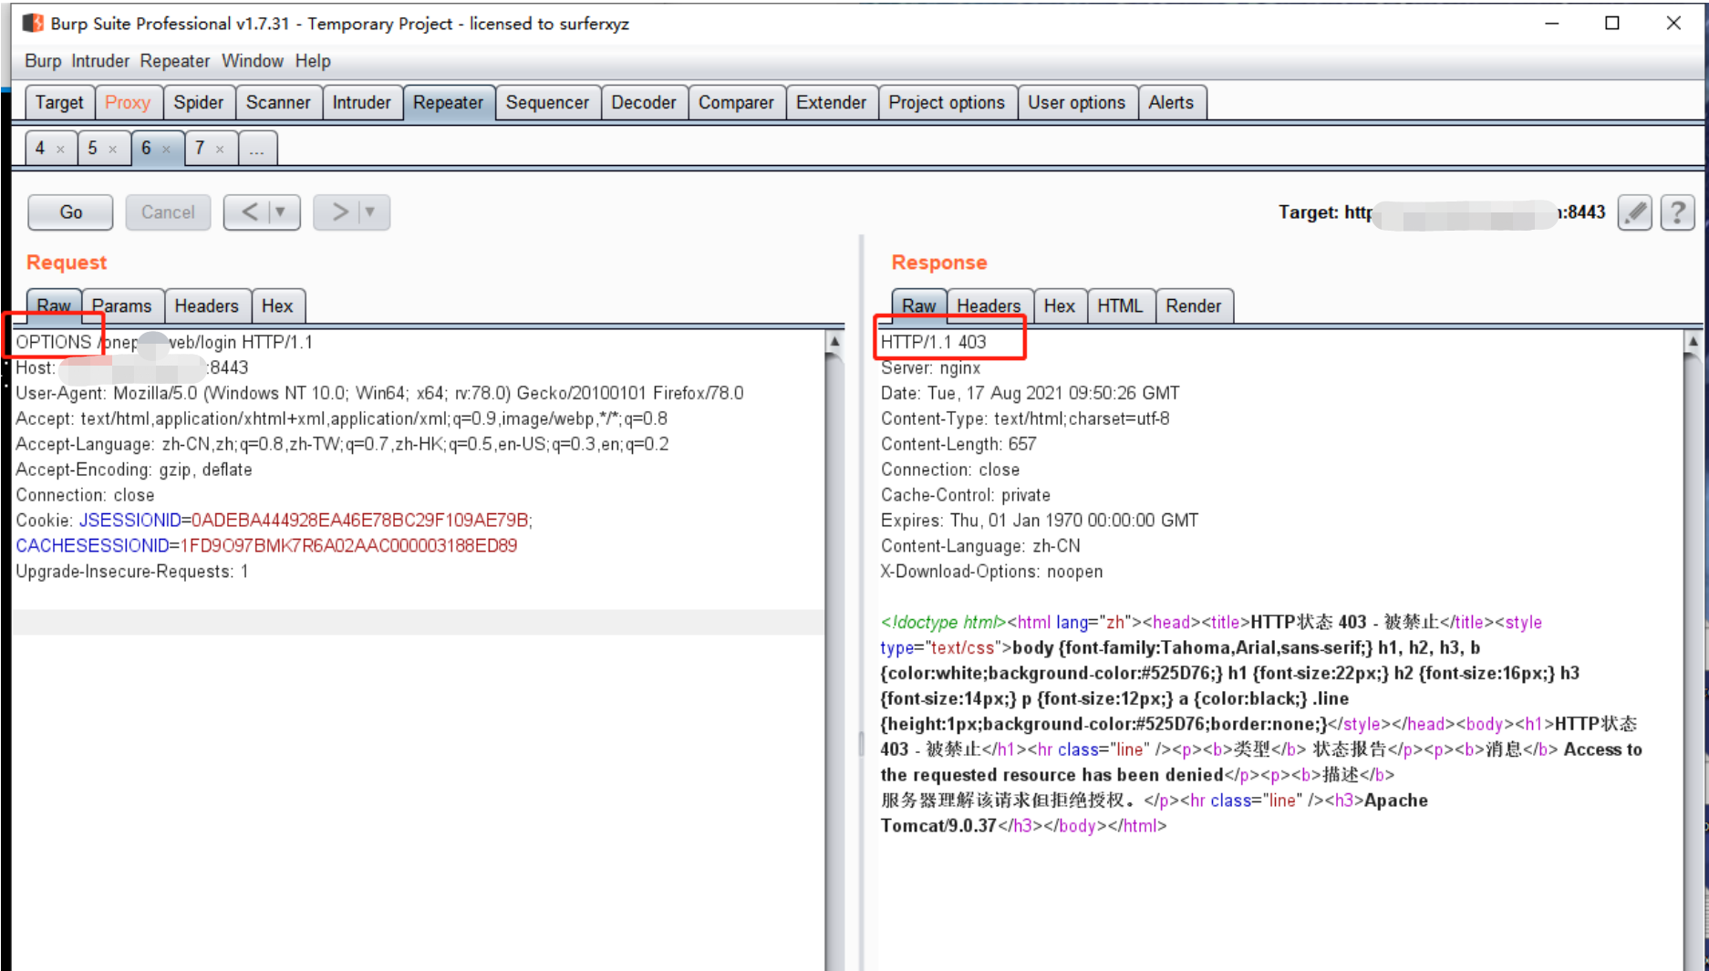Switch to the Extender tab
This screenshot has height=971, width=1709.
[x=831, y=102]
